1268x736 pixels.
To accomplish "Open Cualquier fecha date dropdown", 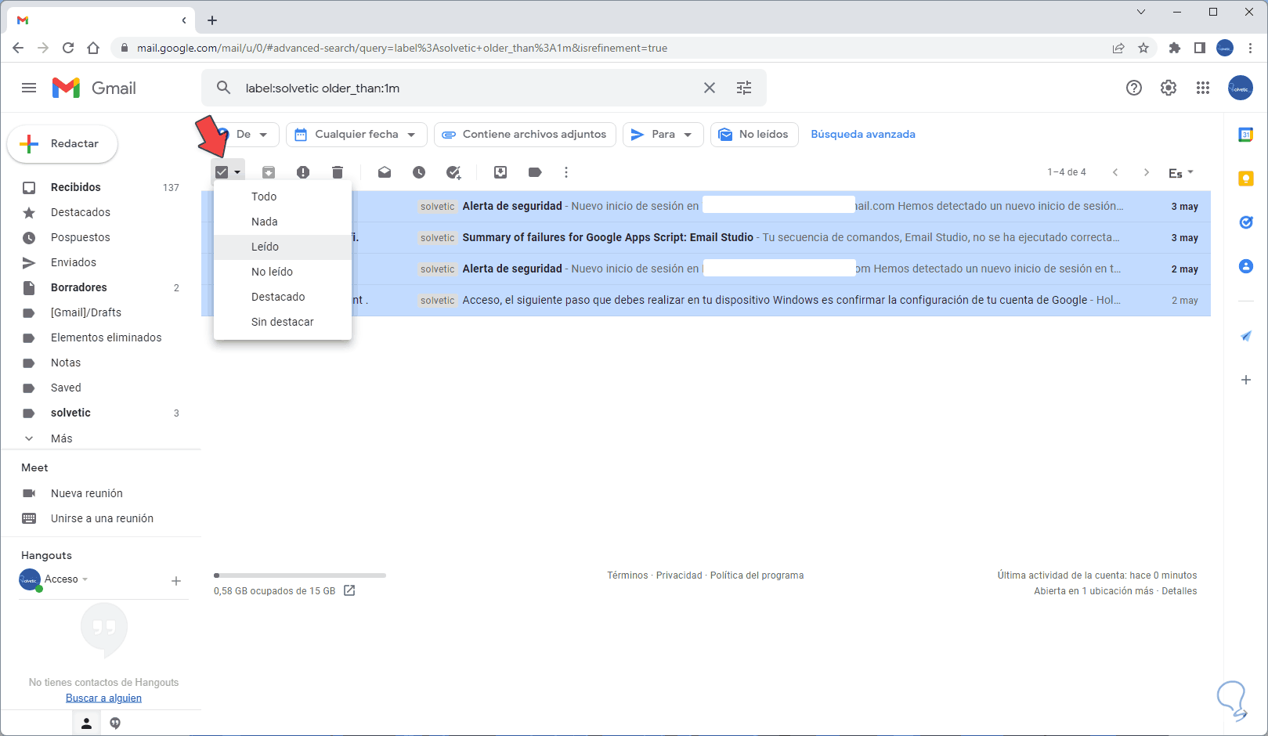I will click(356, 135).
